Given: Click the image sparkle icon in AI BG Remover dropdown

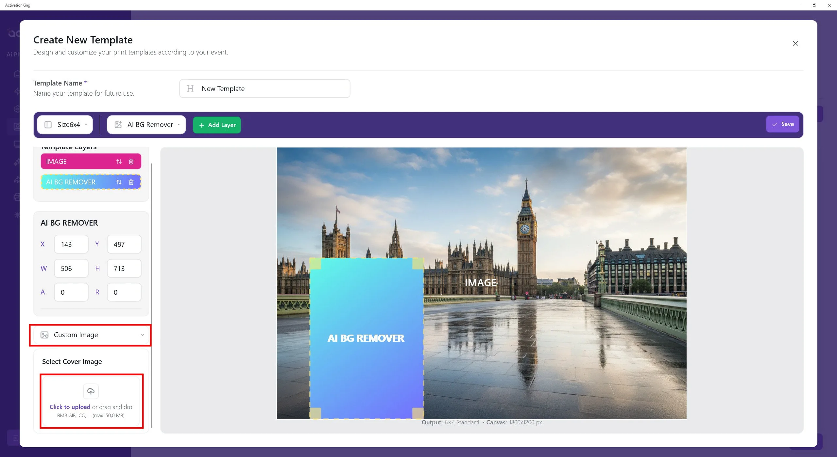Looking at the screenshot, I should pyautogui.click(x=118, y=125).
